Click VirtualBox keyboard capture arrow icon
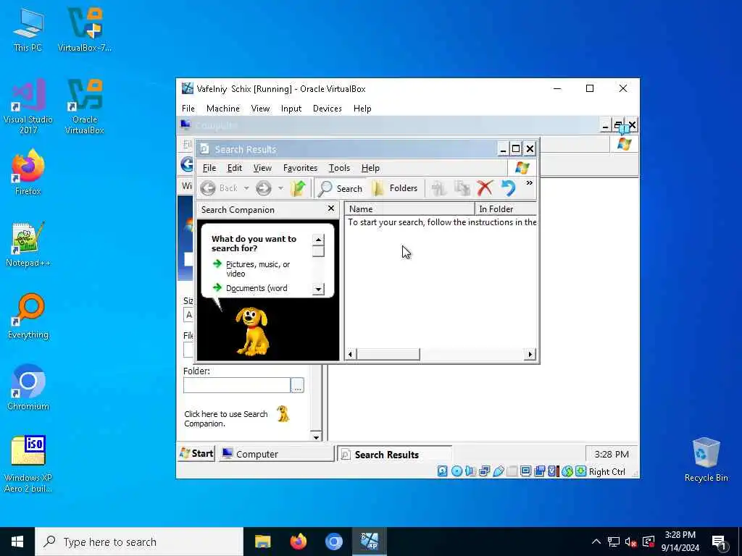This screenshot has height=556, width=742. click(580, 471)
